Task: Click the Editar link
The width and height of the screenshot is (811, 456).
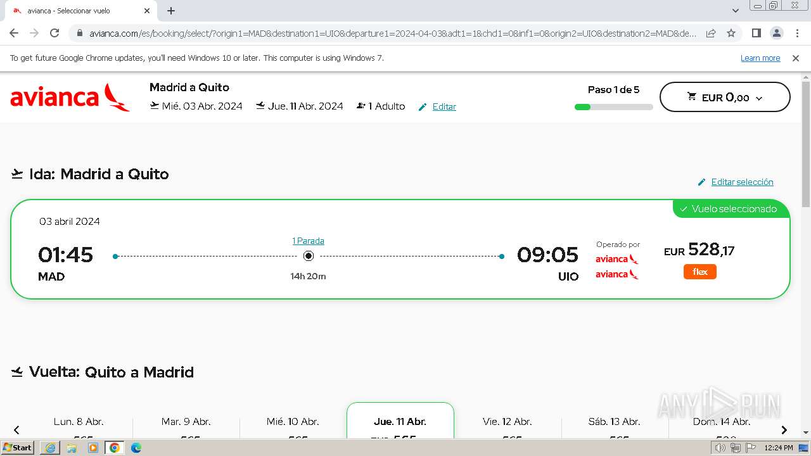Action: (x=444, y=107)
